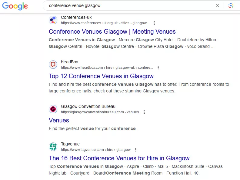Image resolution: width=240 pixels, height=180 pixels.
Task: Clear the search box with X
Action: pyautogui.click(x=217, y=5)
